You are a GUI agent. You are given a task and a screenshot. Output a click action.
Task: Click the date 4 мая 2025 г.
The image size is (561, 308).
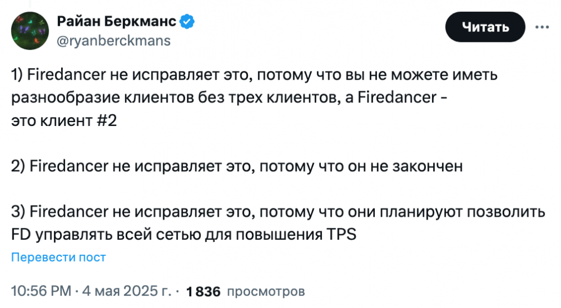click(127, 291)
